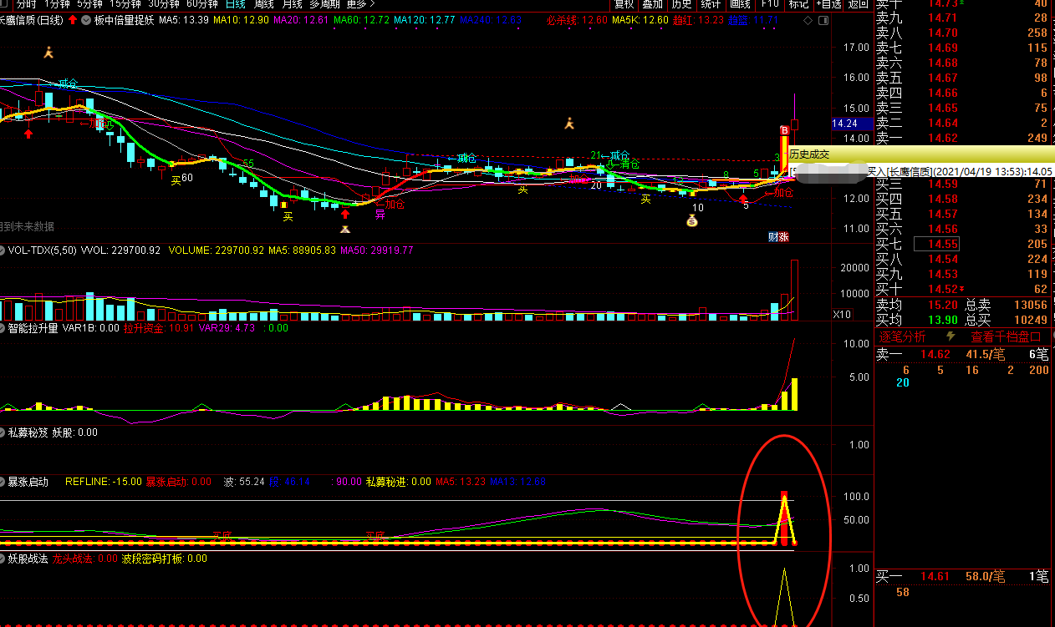This screenshot has width=1055, height=627.
Task: Click the 买均 value 13.90
Action: tap(942, 320)
